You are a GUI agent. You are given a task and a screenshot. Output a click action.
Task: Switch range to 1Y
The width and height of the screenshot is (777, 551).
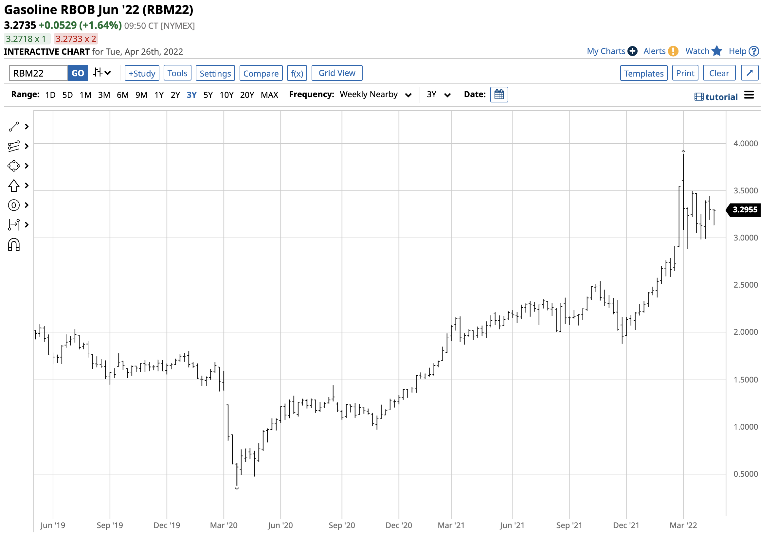coord(159,95)
